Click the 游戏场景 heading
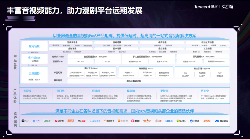 coord(117,43)
